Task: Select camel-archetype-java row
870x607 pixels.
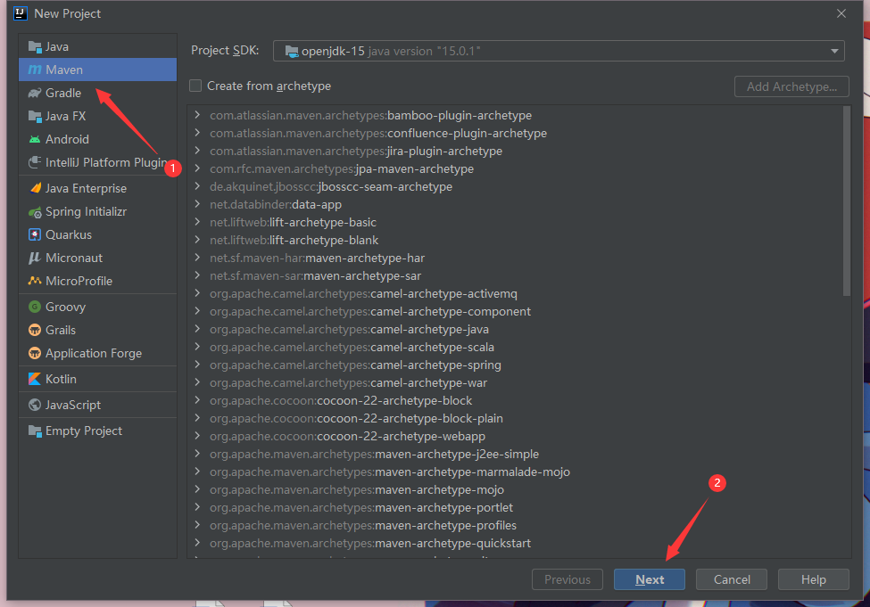Action: pos(515,329)
